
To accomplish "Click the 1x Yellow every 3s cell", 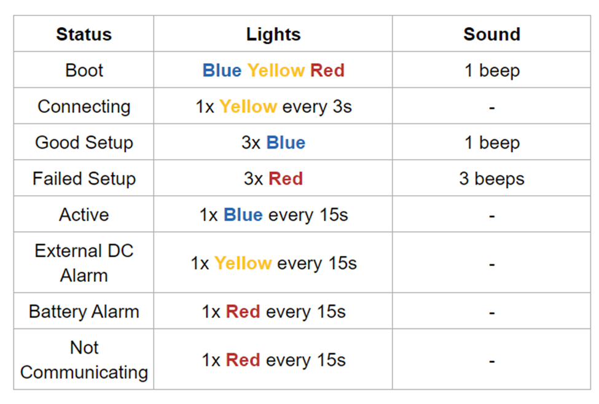I will (x=273, y=106).
